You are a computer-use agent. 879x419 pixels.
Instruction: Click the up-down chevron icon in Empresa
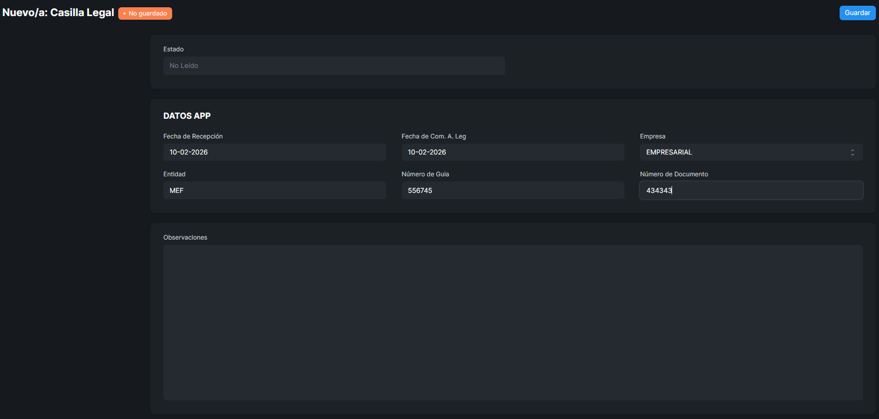(852, 152)
